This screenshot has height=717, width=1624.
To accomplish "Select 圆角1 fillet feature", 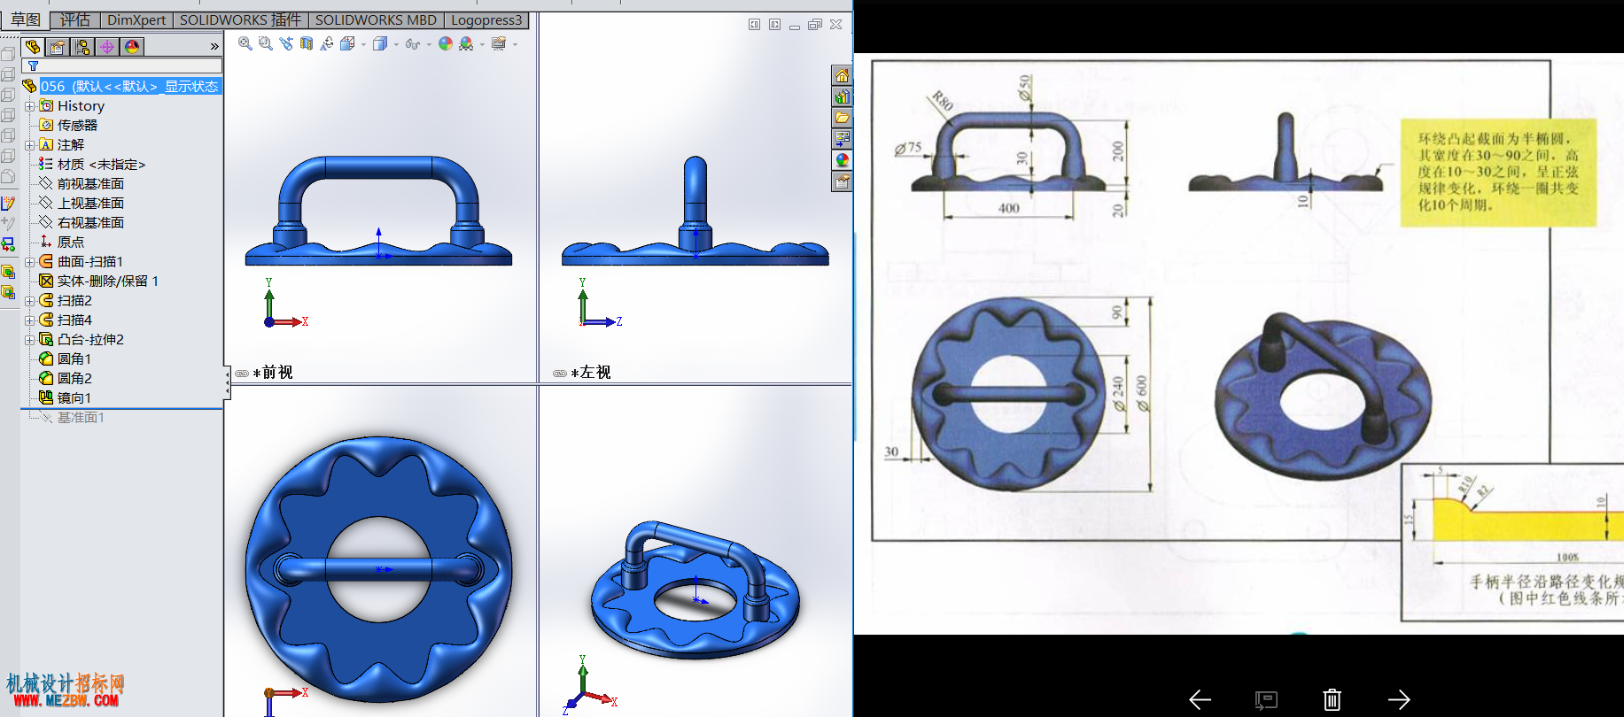I will [x=74, y=358].
